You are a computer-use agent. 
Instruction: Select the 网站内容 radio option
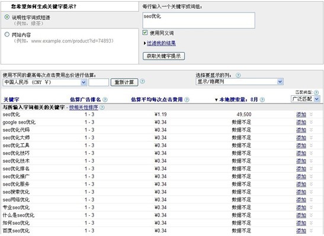pos(7,34)
